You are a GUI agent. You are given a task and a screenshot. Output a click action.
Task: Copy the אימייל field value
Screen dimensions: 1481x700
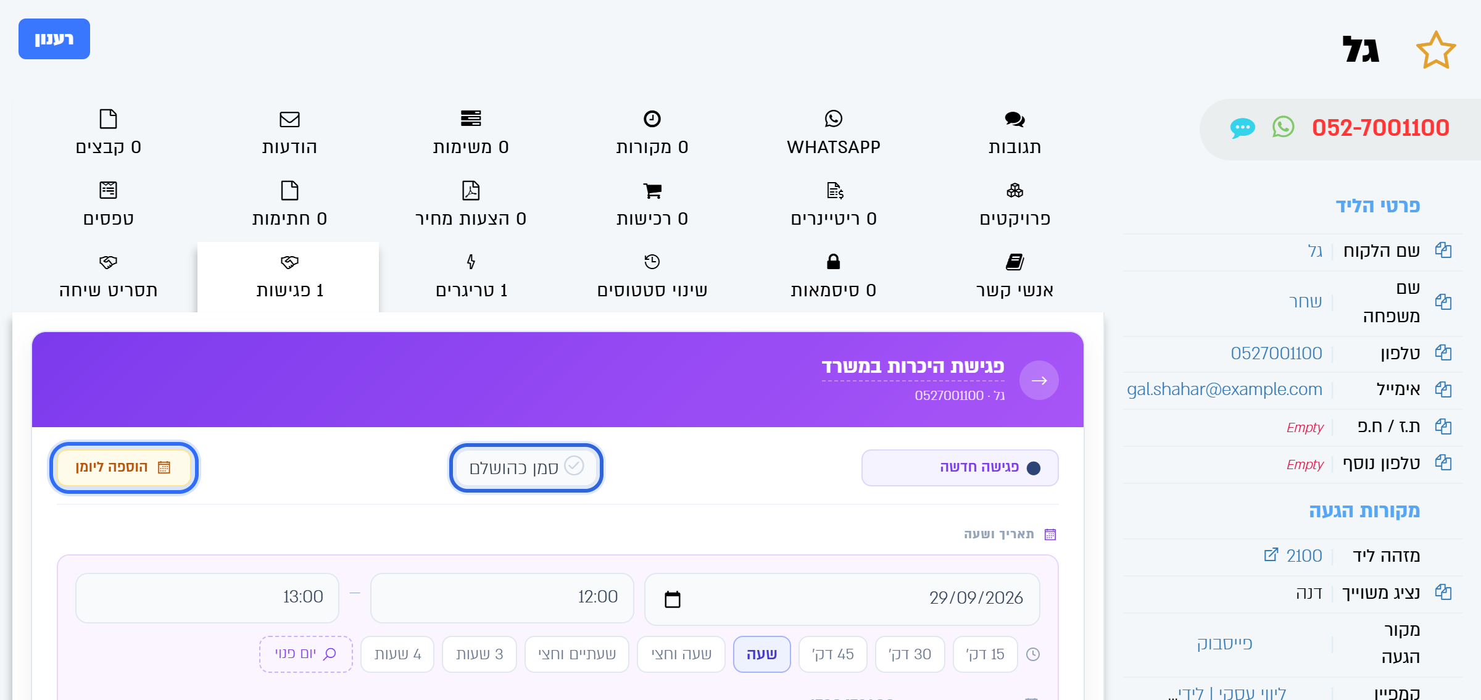1443,390
